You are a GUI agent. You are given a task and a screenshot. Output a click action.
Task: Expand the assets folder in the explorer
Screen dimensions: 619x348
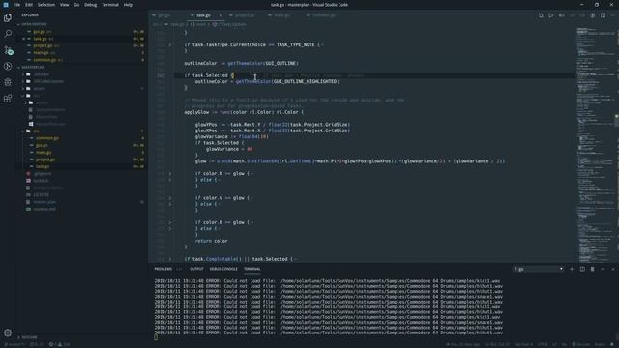(39, 88)
